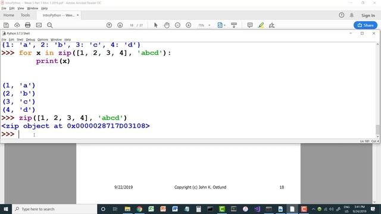This screenshot has width=381, height=214.
Task: Open Calculator from the taskbar
Action: click(198, 209)
